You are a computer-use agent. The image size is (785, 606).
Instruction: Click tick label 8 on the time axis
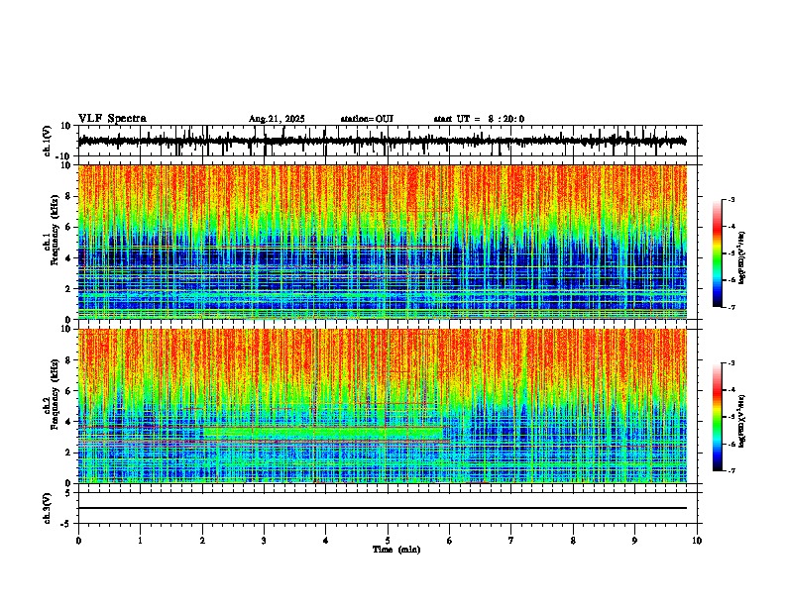pos(573,541)
